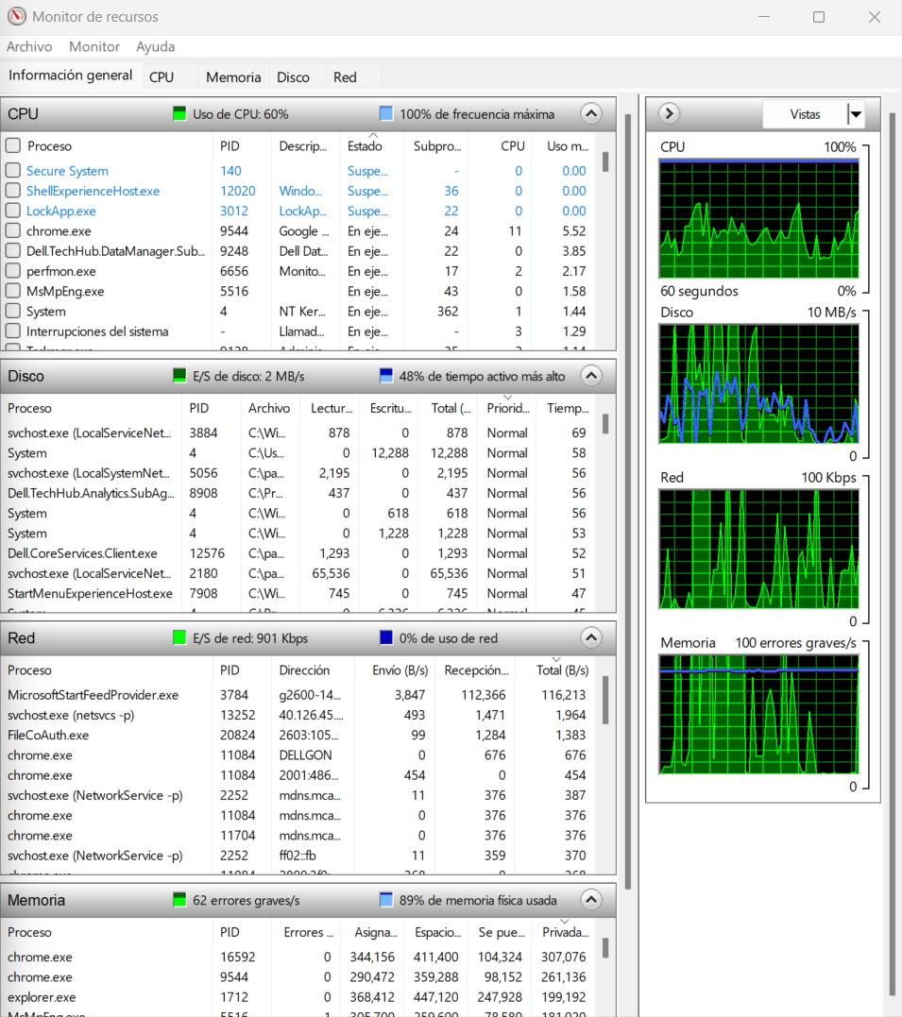The image size is (902, 1017).
Task: Click the Red network activity graph
Action: (758, 550)
